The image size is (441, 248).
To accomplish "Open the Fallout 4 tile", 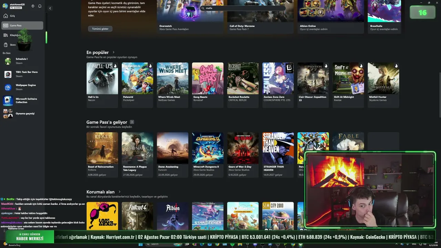I will 137,216.
